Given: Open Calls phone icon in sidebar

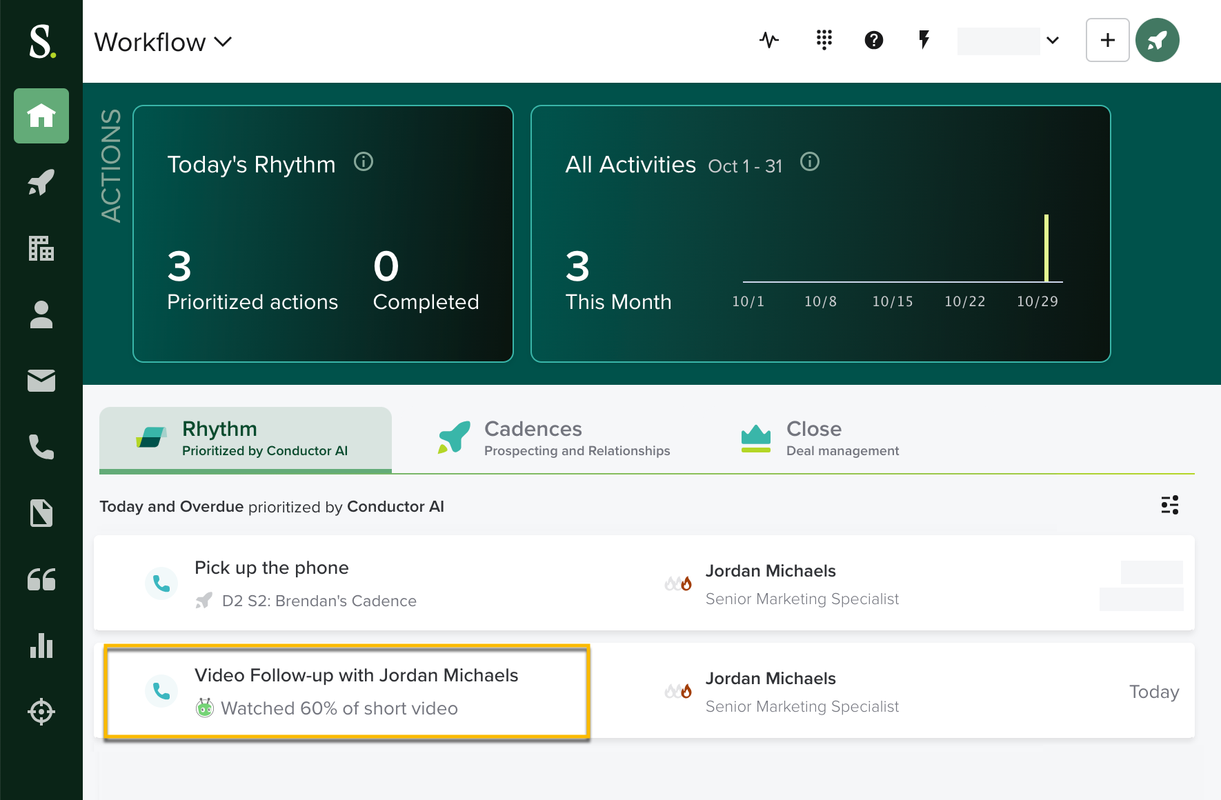Looking at the screenshot, I should click(41, 447).
